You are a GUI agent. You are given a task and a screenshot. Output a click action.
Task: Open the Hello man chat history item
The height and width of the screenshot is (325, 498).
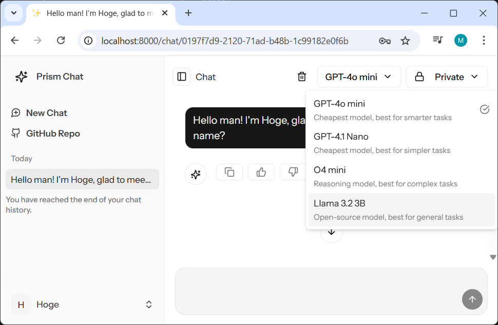[x=82, y=179]
